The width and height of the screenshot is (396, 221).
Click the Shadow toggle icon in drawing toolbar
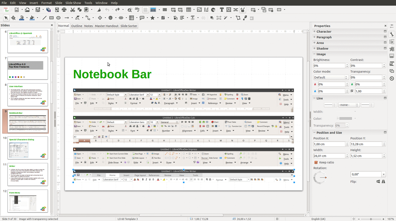[x=212, y=18]
